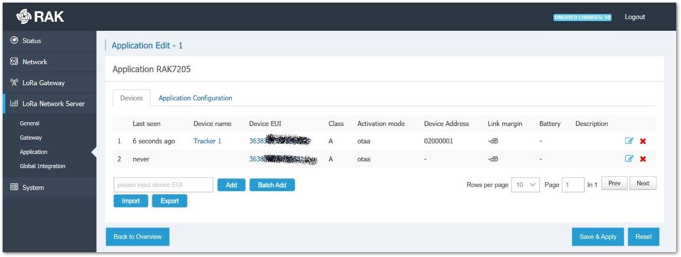Edit the Tracker 1 device row

(629, 141)
